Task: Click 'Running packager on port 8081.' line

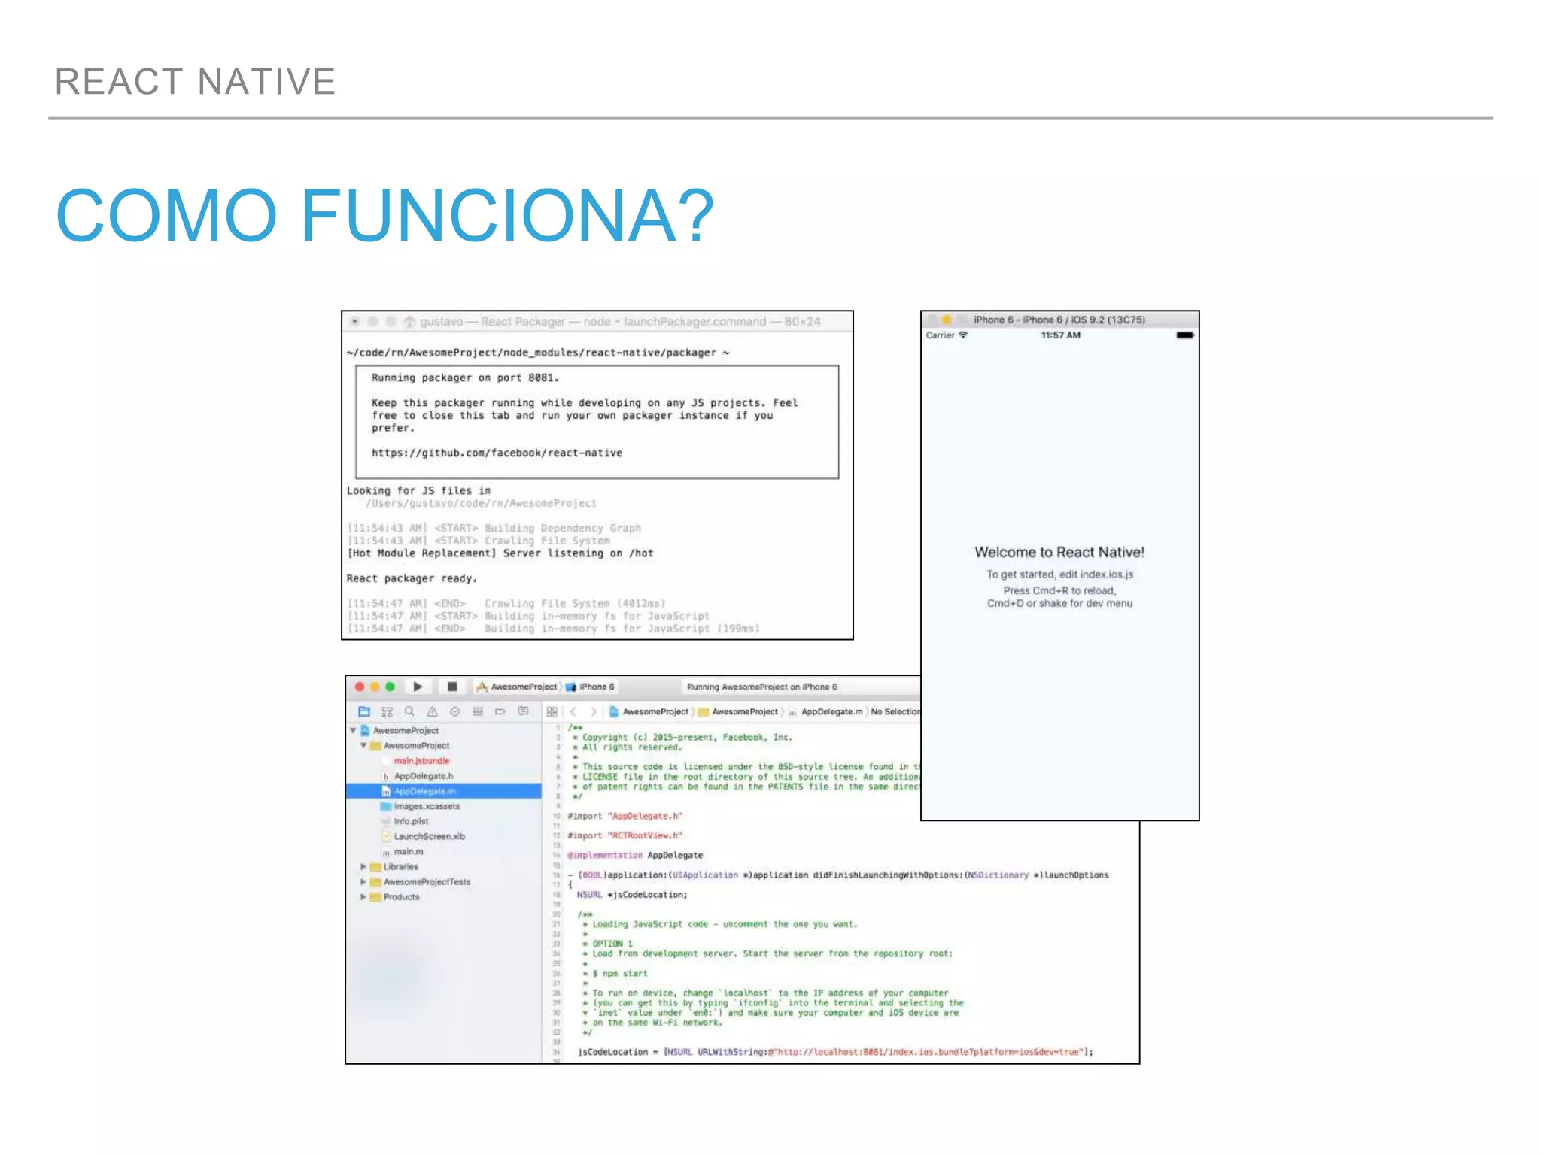Action: click(465, 377)
